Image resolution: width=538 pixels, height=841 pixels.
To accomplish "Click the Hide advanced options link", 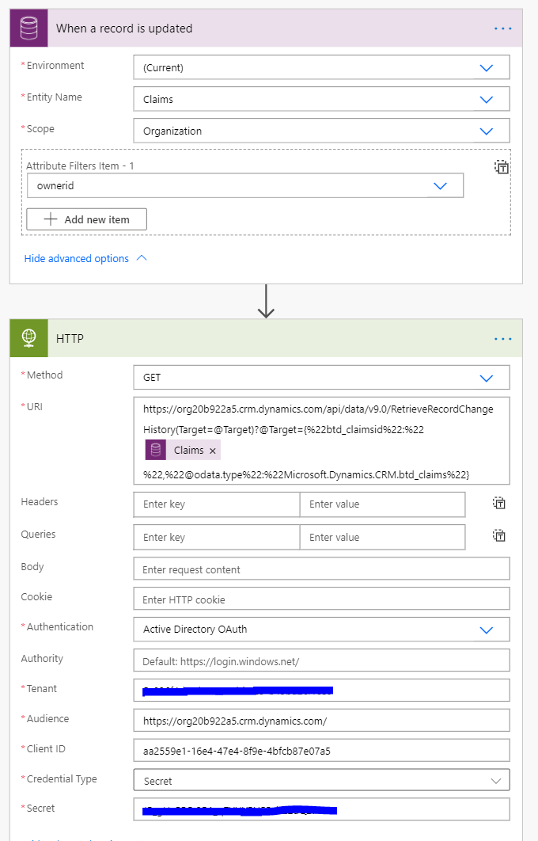I will click(x=77, y=258).
